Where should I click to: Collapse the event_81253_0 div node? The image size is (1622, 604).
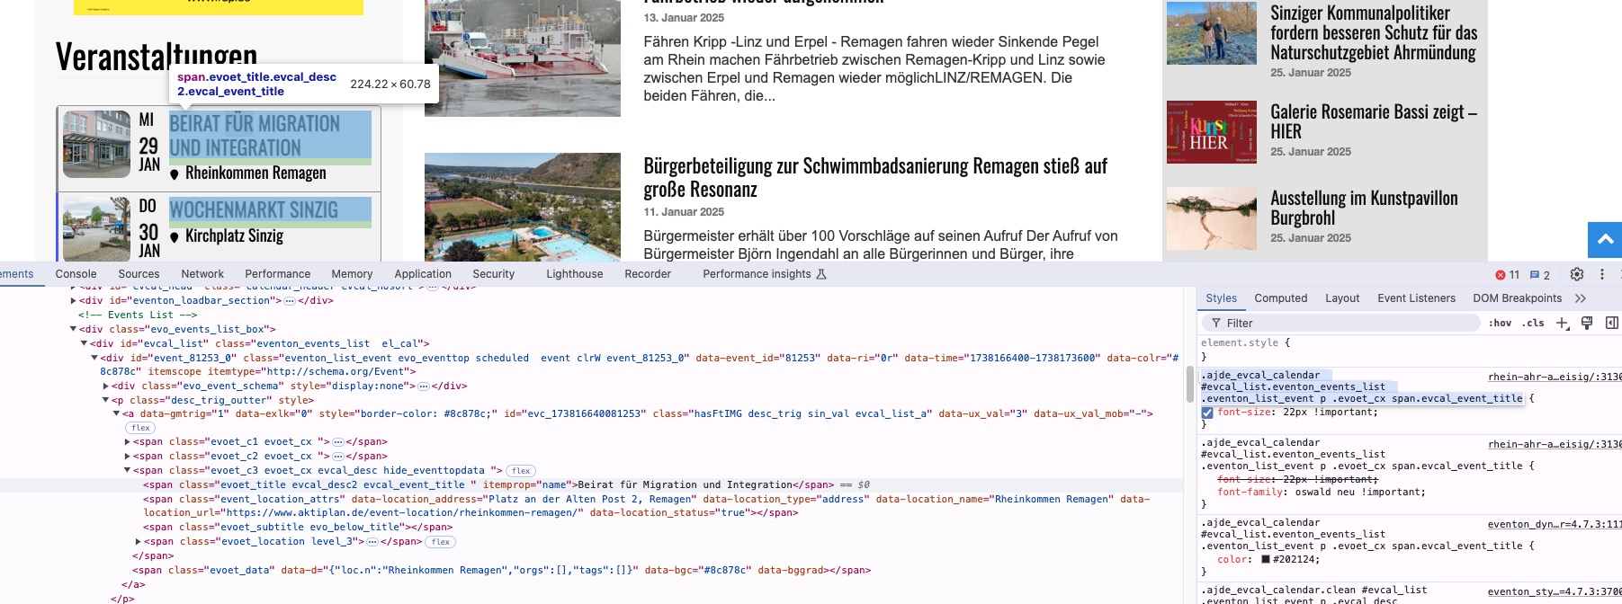pos(94,358)
